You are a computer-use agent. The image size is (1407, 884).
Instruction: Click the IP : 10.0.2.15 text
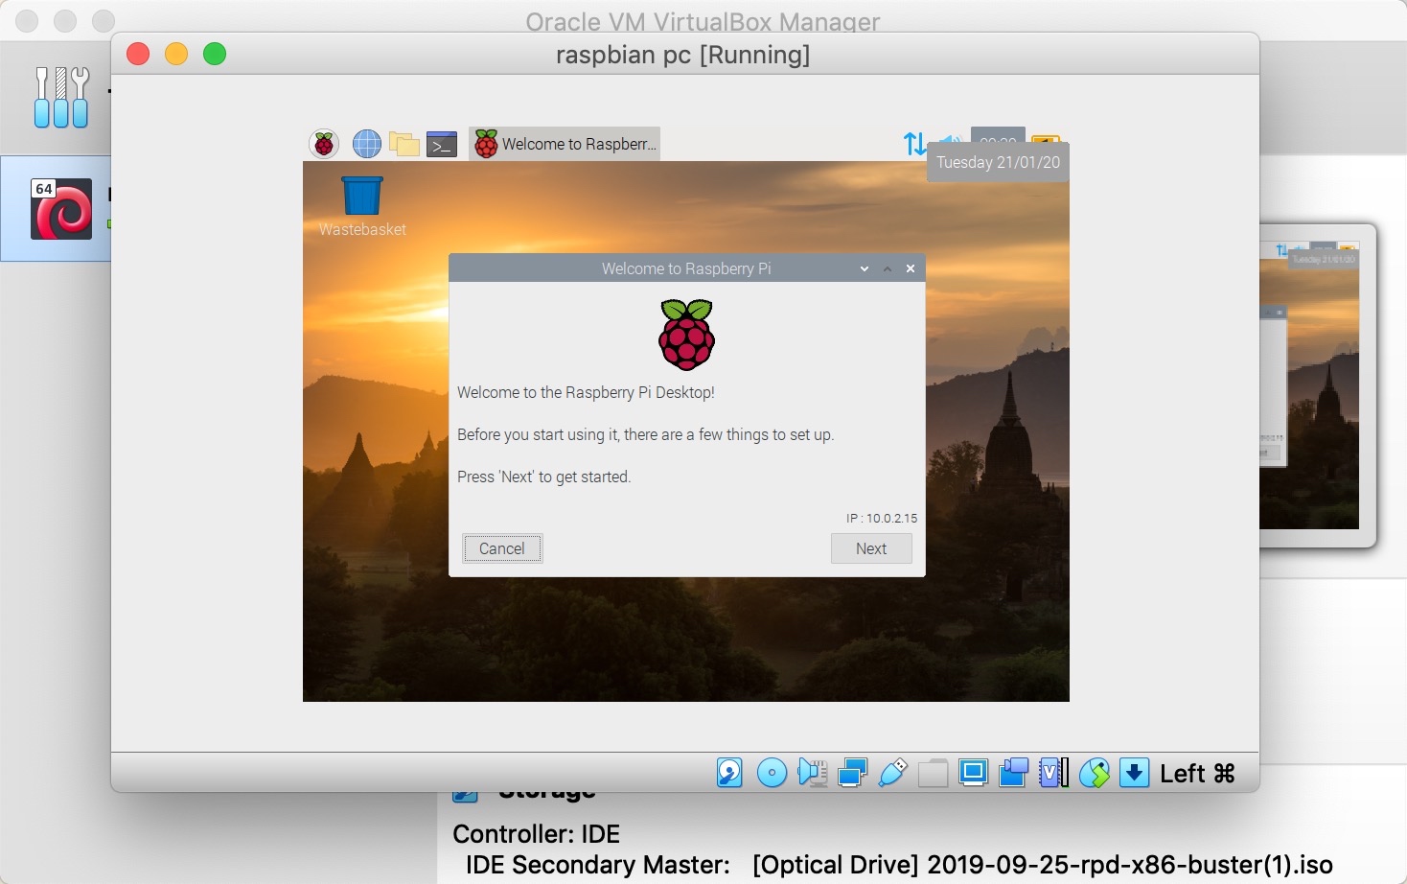(x=881, y=518)
